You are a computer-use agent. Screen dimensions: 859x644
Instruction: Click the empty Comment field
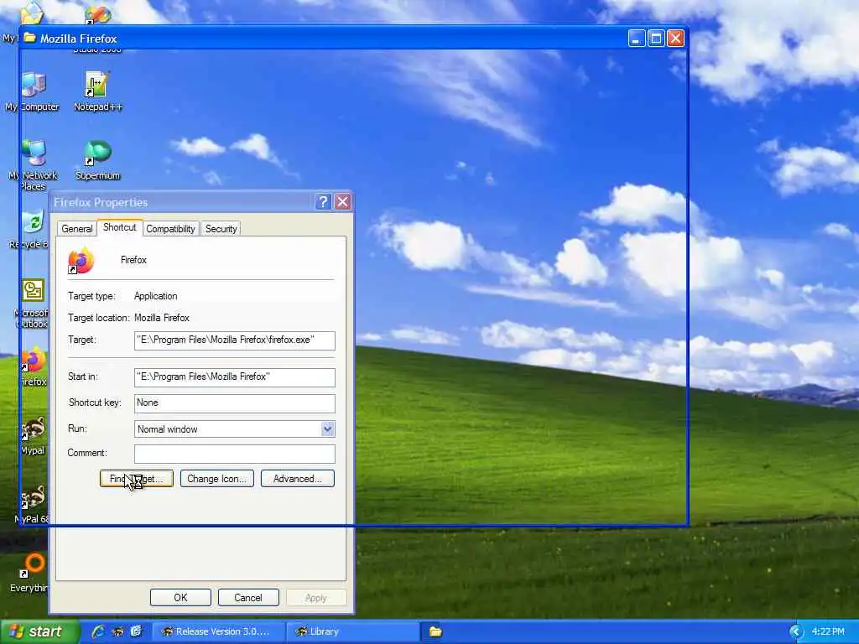pyautogui.click(x=235, y=454)
